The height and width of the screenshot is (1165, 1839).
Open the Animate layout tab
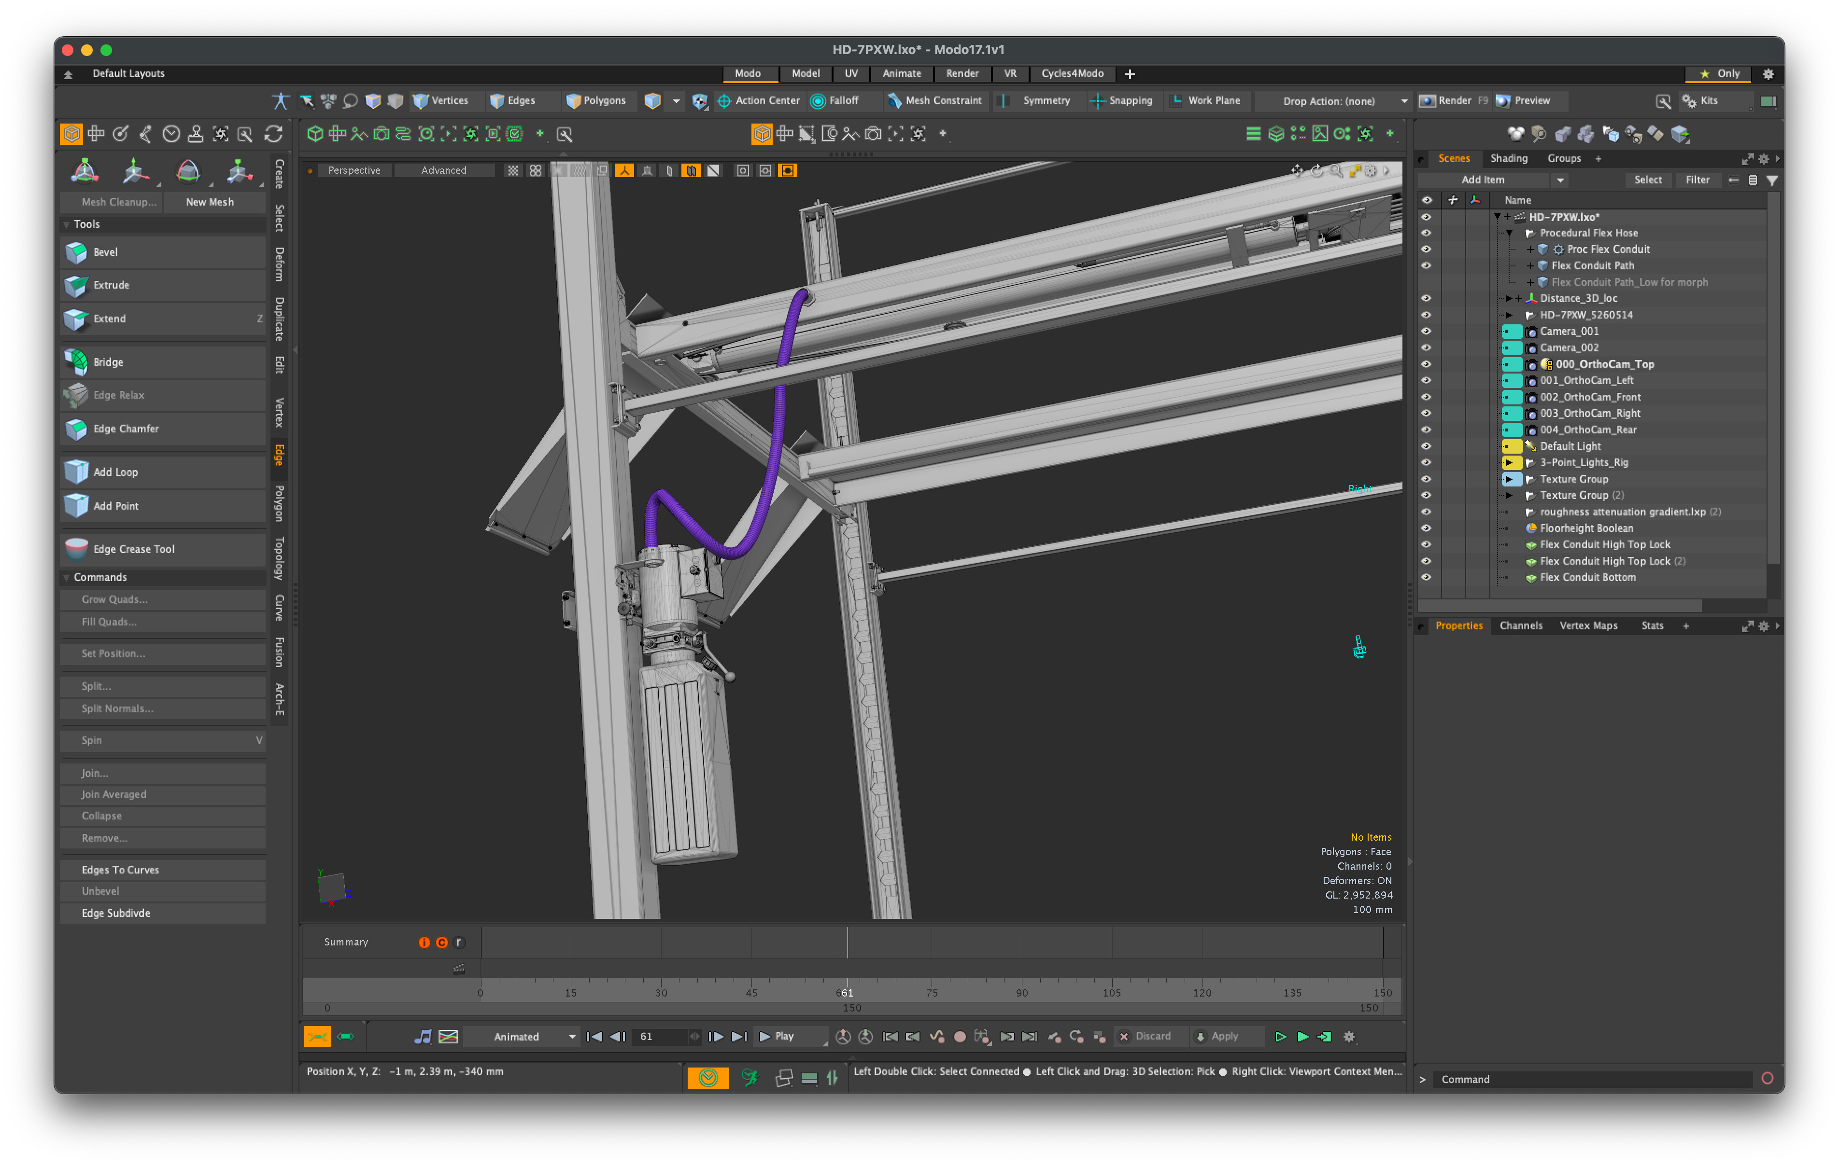(901, 74)
